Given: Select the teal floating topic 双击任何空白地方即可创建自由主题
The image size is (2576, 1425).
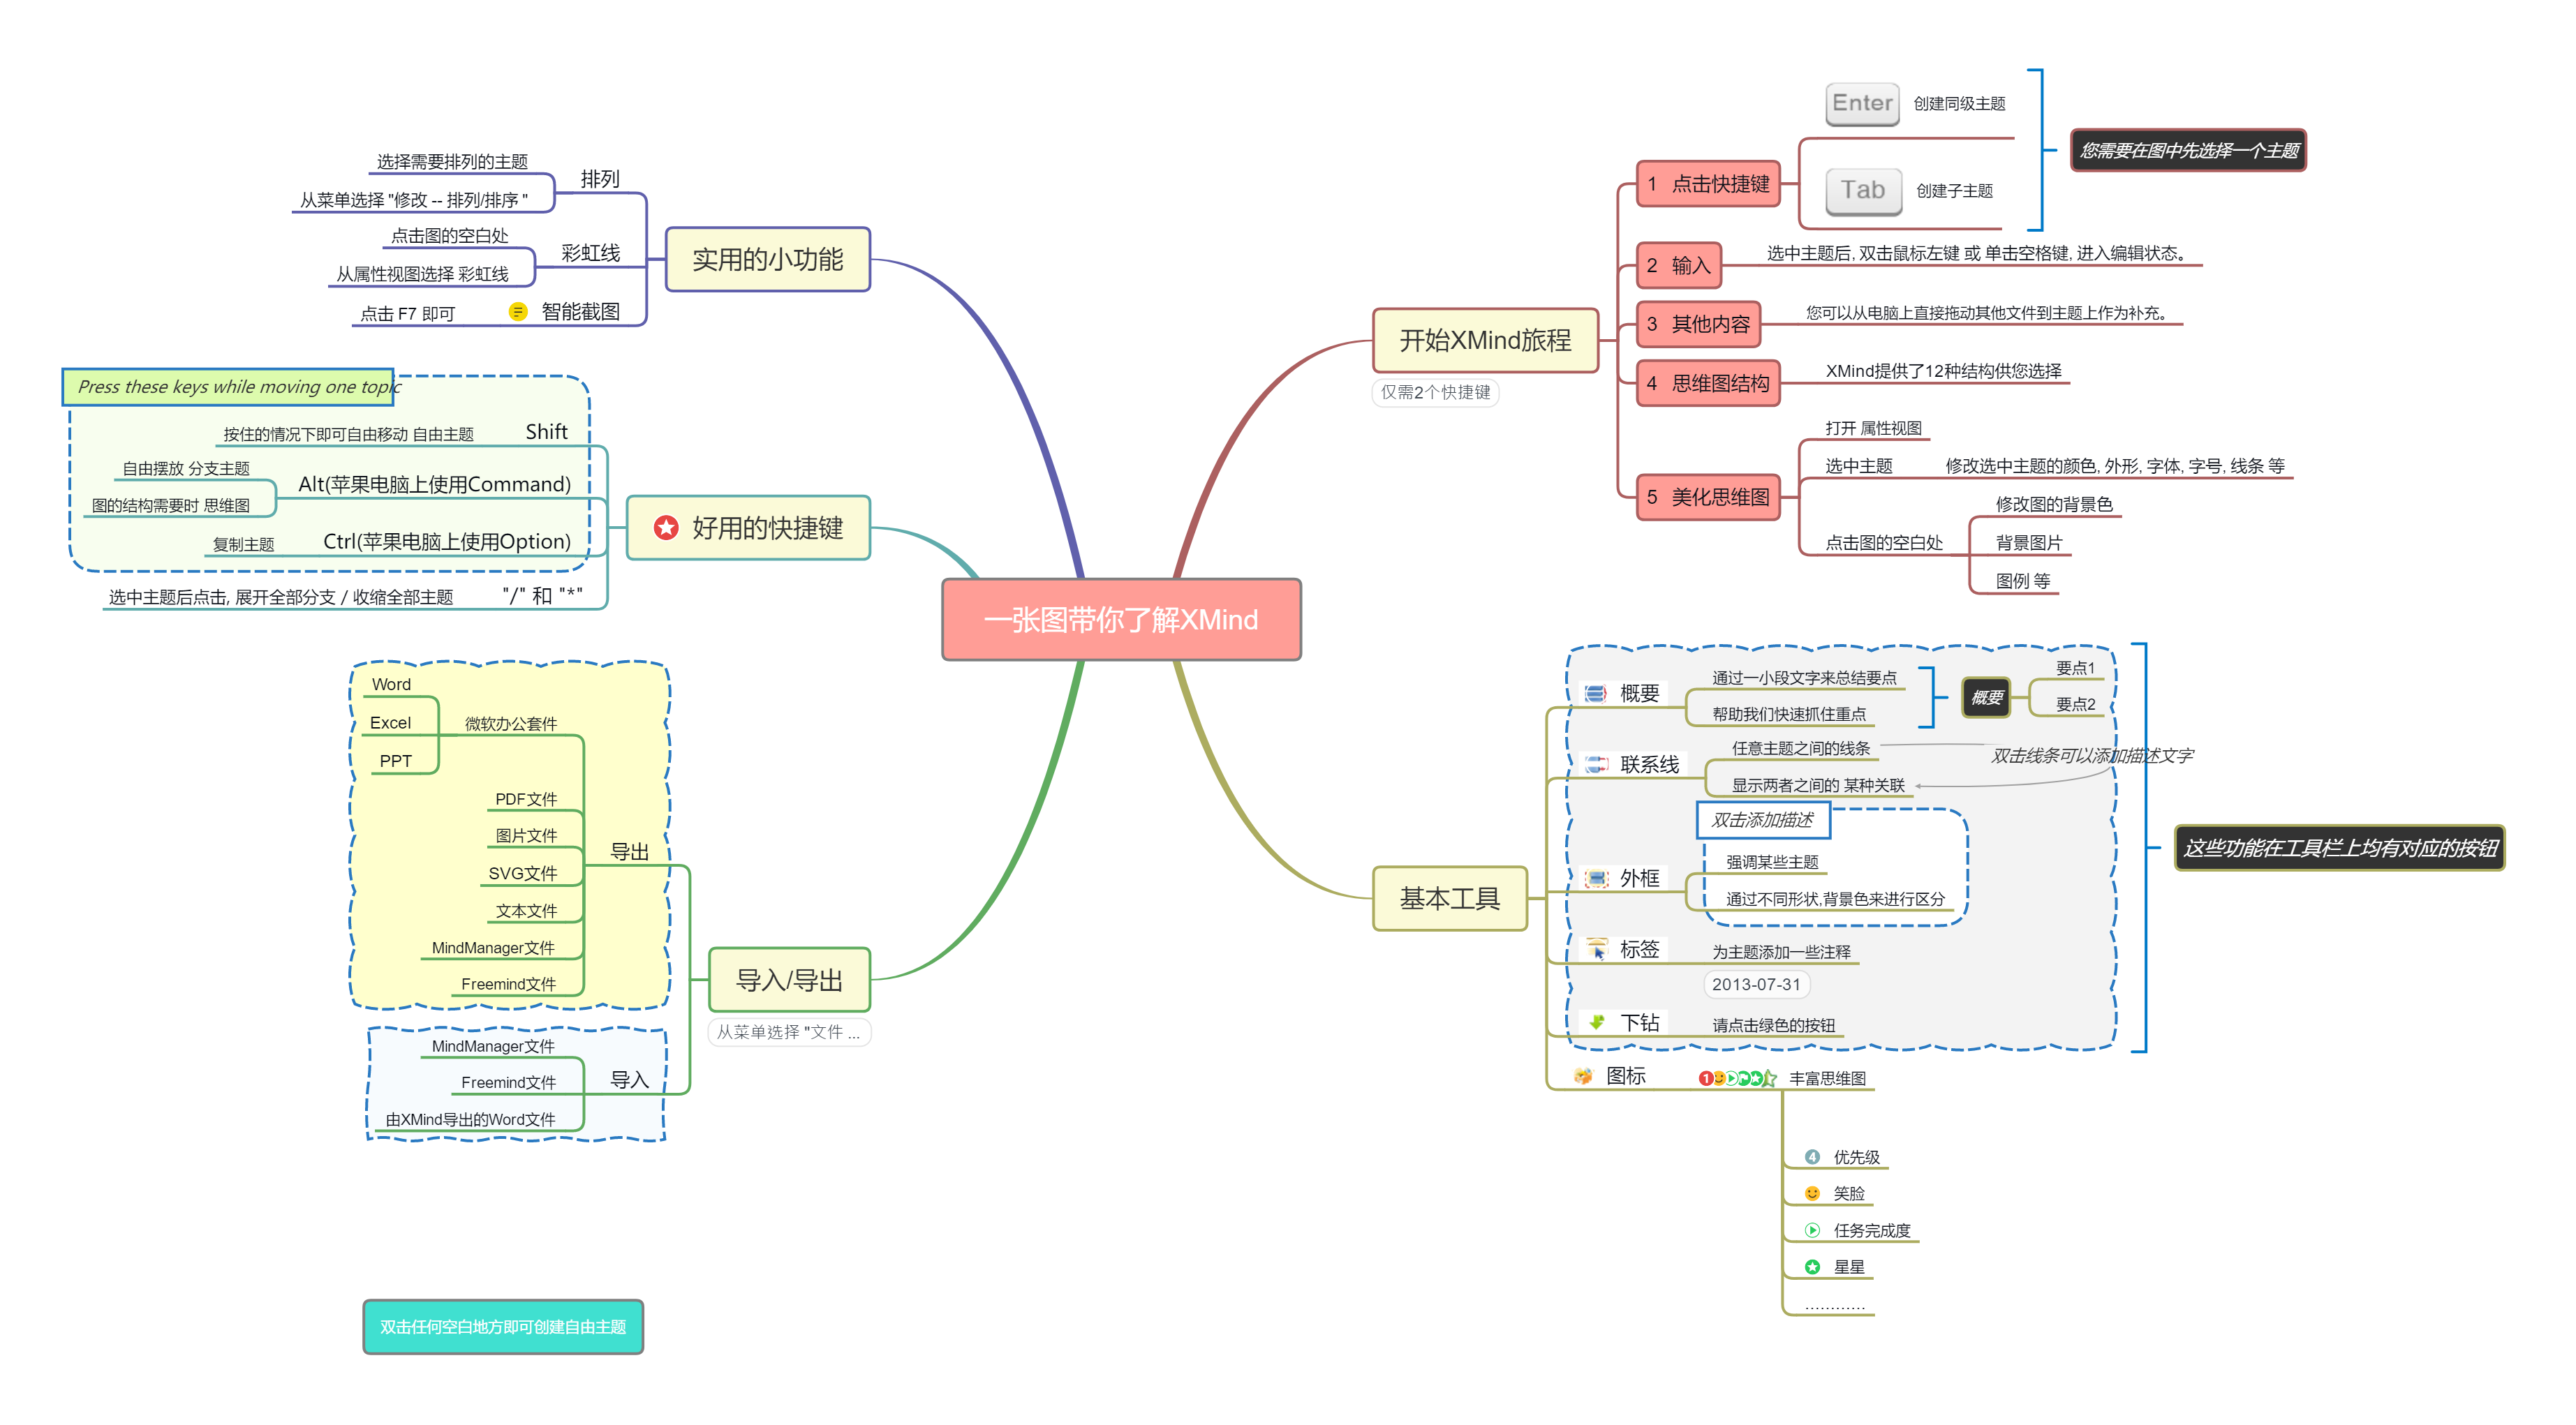Looking at the screenshot, I should click(503, 1327).
